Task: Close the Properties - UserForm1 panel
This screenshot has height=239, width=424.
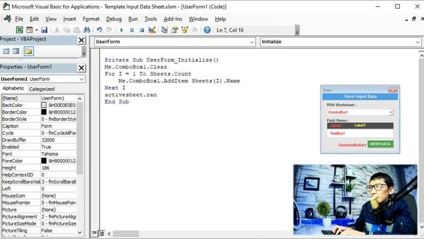Action: point(81,68)
